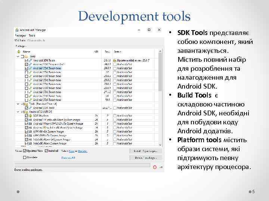Viewport: 269px width, 201px height.
Task: Check the Build-tools revision 19.1 checkbox
Action: pos(27,100)
